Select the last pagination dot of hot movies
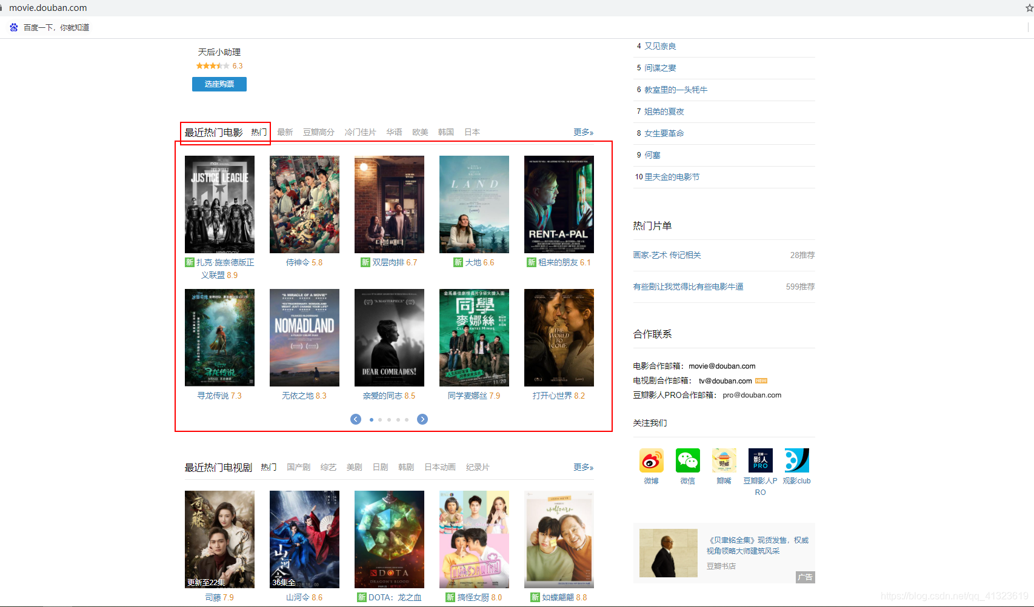Viewport: 1034px width, 607px height. pyautogui.click(x=406, y=419)
